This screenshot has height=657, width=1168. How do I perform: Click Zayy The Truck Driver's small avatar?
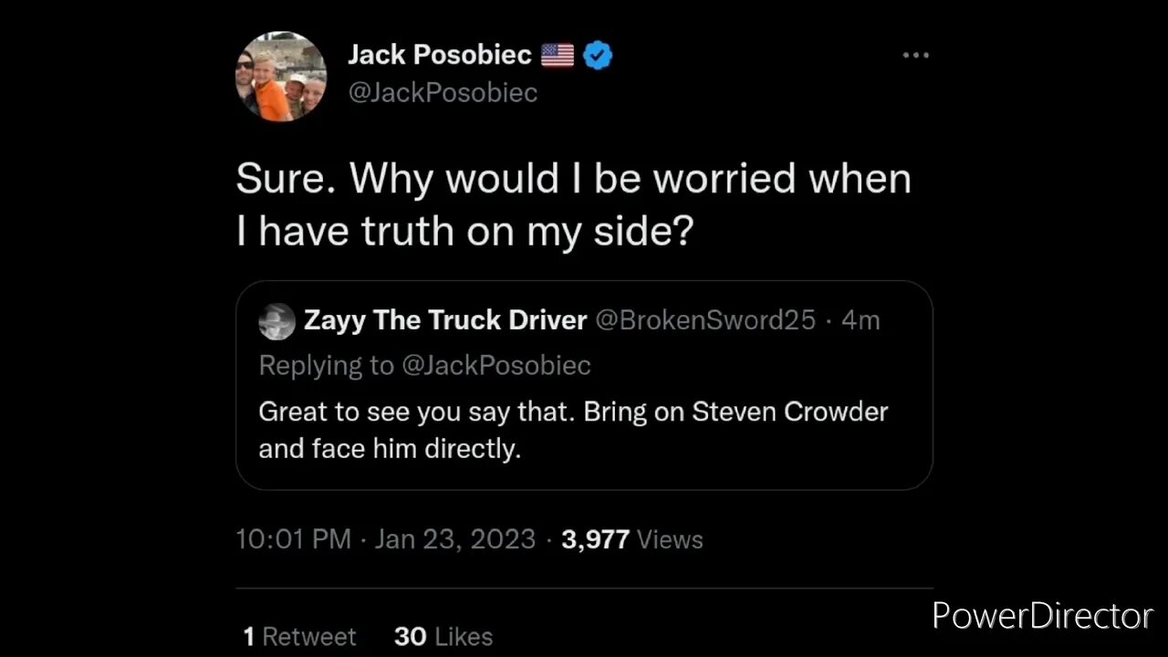coord(276,321)
